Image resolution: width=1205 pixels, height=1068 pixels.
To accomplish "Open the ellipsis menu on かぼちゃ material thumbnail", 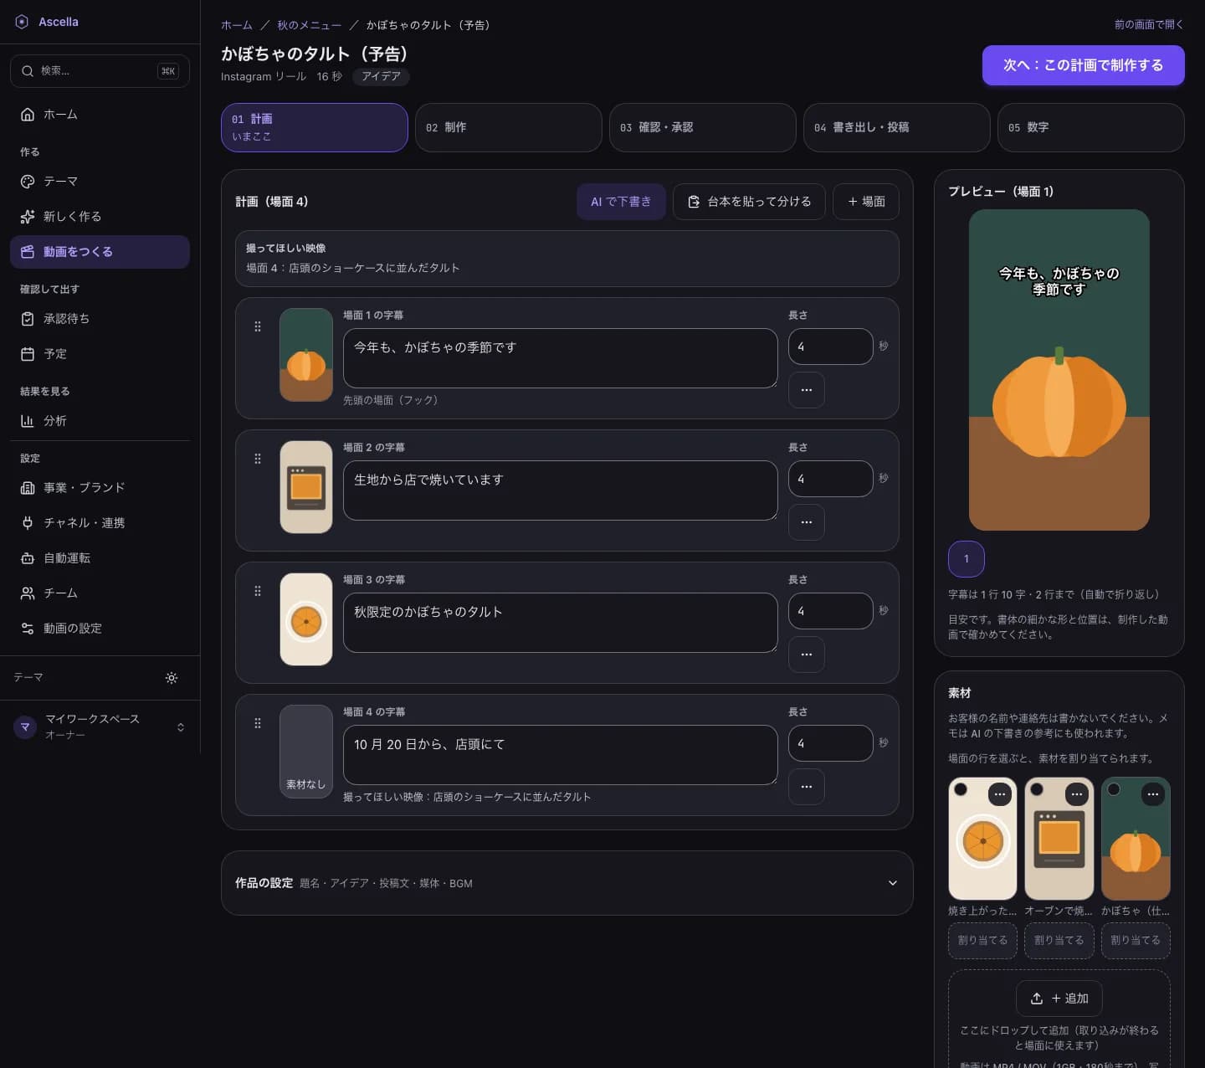I will tap(1153, 793).
